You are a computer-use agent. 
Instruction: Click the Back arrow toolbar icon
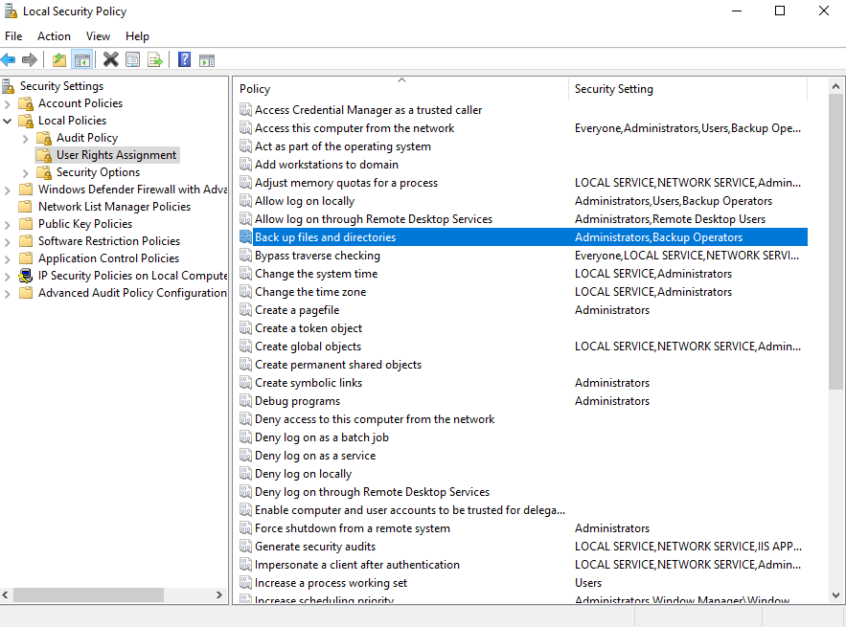click(x=9, y=59)
